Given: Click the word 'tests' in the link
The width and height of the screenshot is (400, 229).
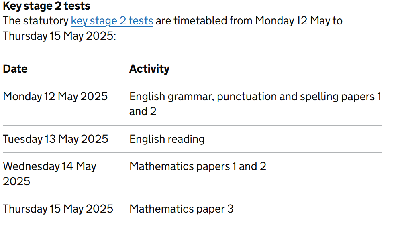Looking at the screenshot, I should pyautogui.click(x=141, y=21).
